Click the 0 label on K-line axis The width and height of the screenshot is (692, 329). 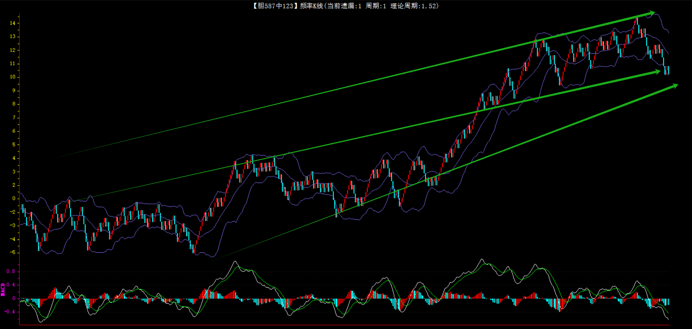[14, 198]
